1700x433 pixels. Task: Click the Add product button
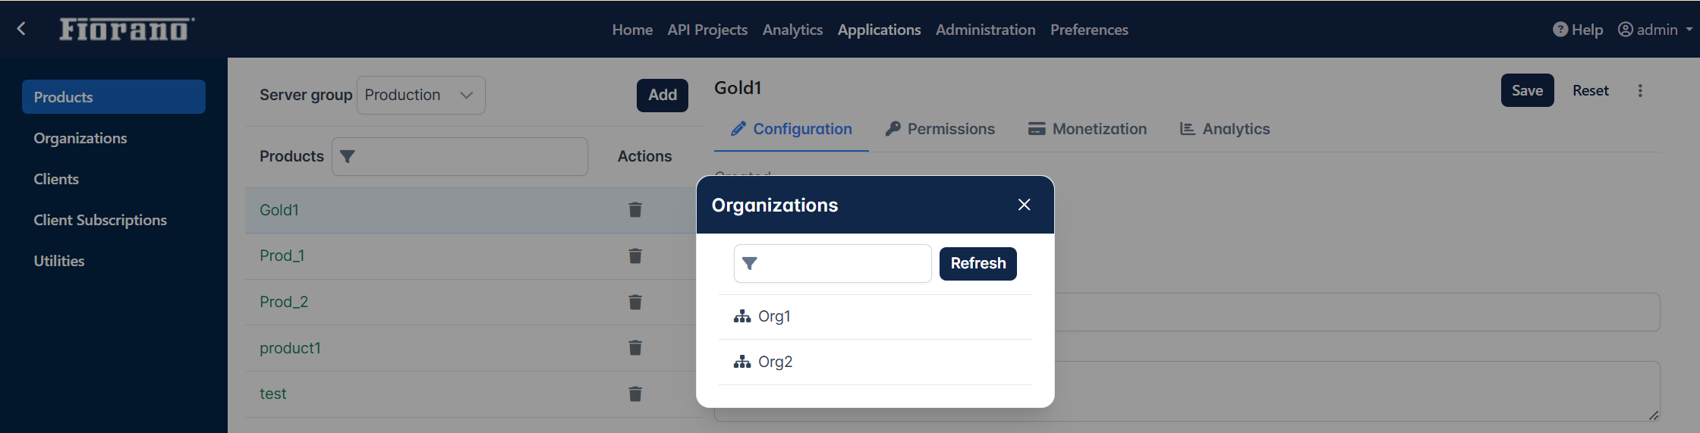pos(663,96)
